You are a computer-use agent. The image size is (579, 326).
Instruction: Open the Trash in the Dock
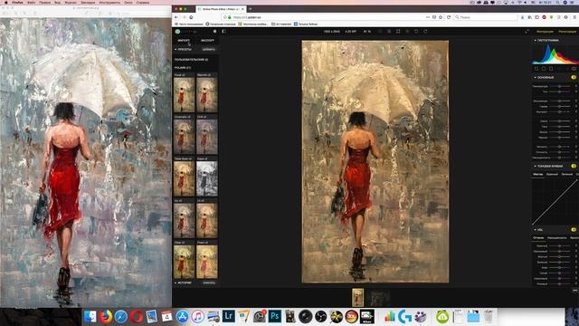[x=489, y=316]
